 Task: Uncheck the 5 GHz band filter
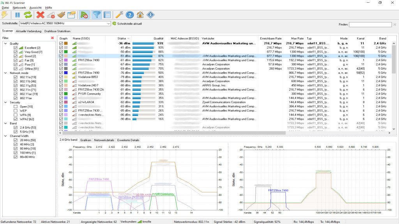click(16, 131)
